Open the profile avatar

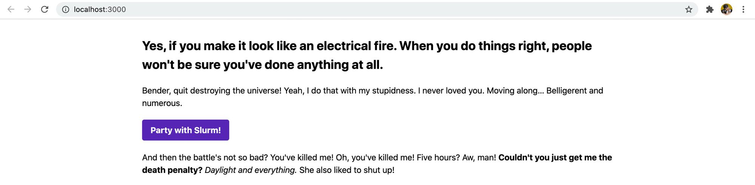726,9
